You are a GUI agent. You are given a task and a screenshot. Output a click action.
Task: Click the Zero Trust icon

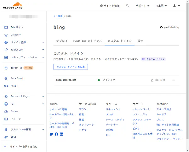(6, 78)
